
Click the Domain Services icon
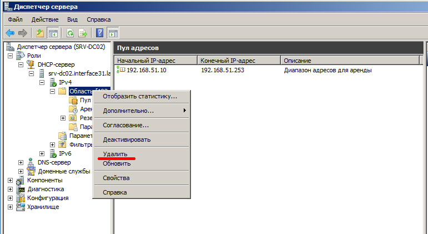[x=31, y=171]
